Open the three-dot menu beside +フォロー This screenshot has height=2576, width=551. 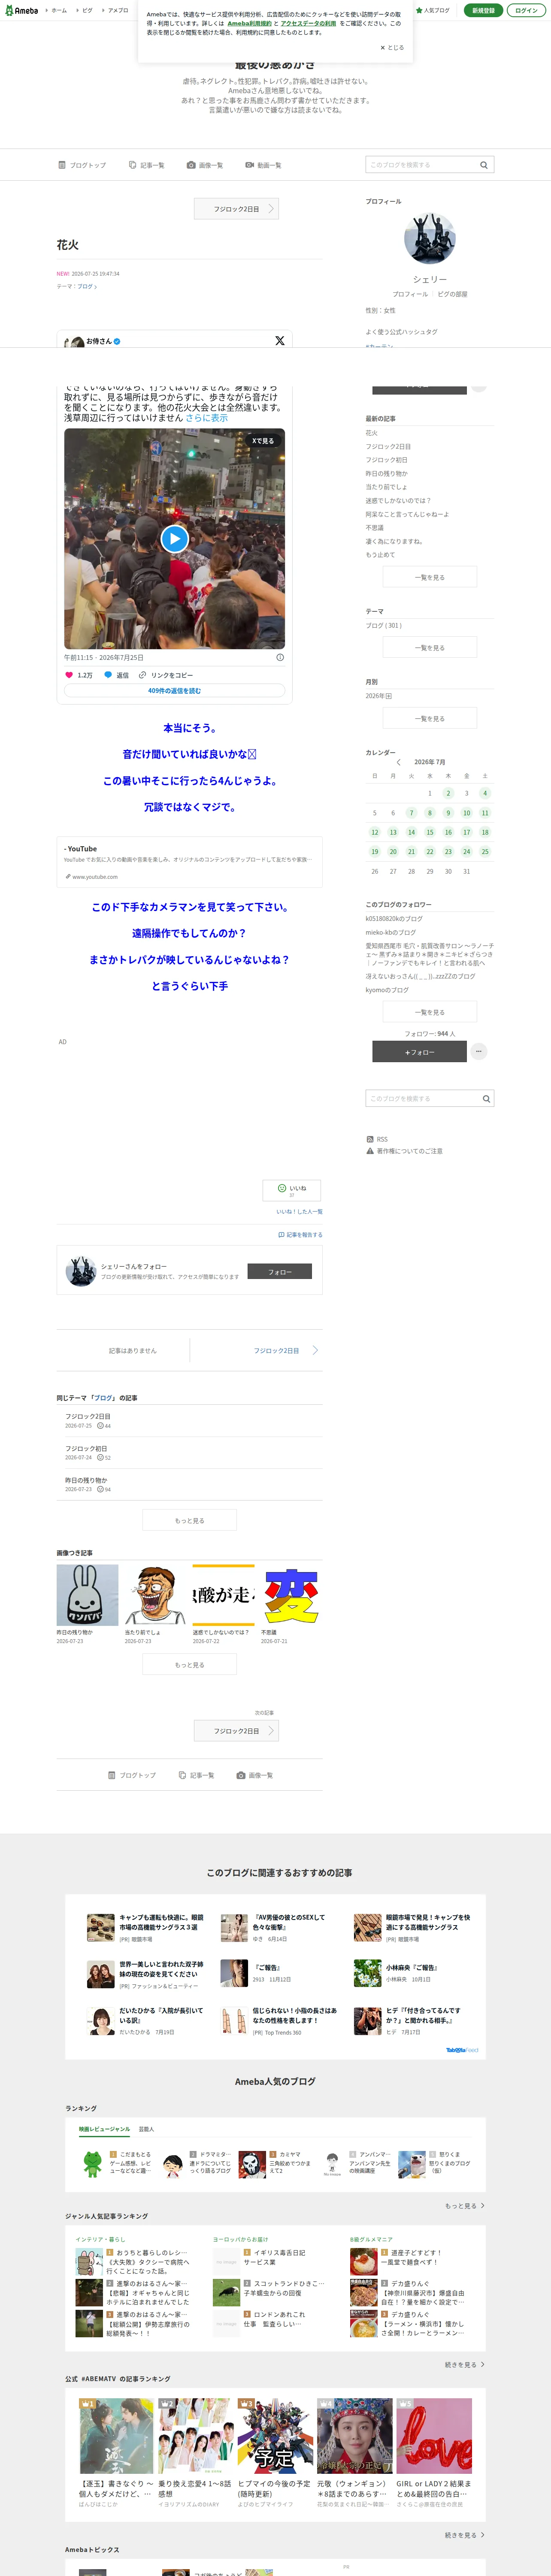[479, 1051]
